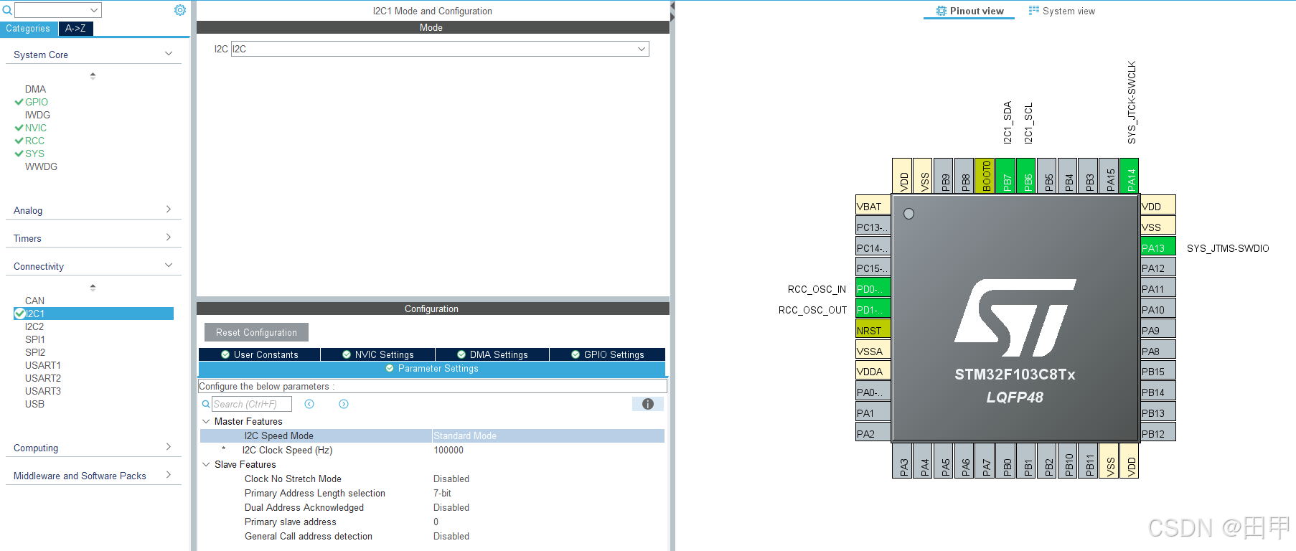Select pin PD0 RCC_OSC_IN on the chip
Viewport: 1296px width, 551px height.
(x=873, y=288)
